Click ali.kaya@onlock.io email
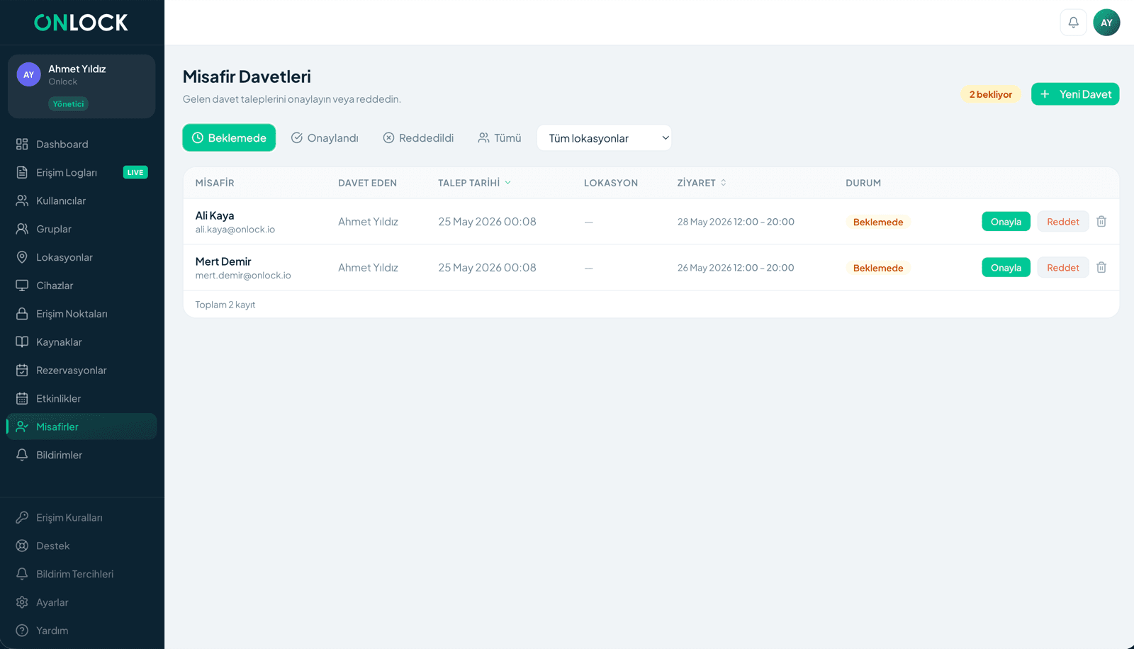The height and width of the screenshot is (649, 1134). [x=235, y=230]
